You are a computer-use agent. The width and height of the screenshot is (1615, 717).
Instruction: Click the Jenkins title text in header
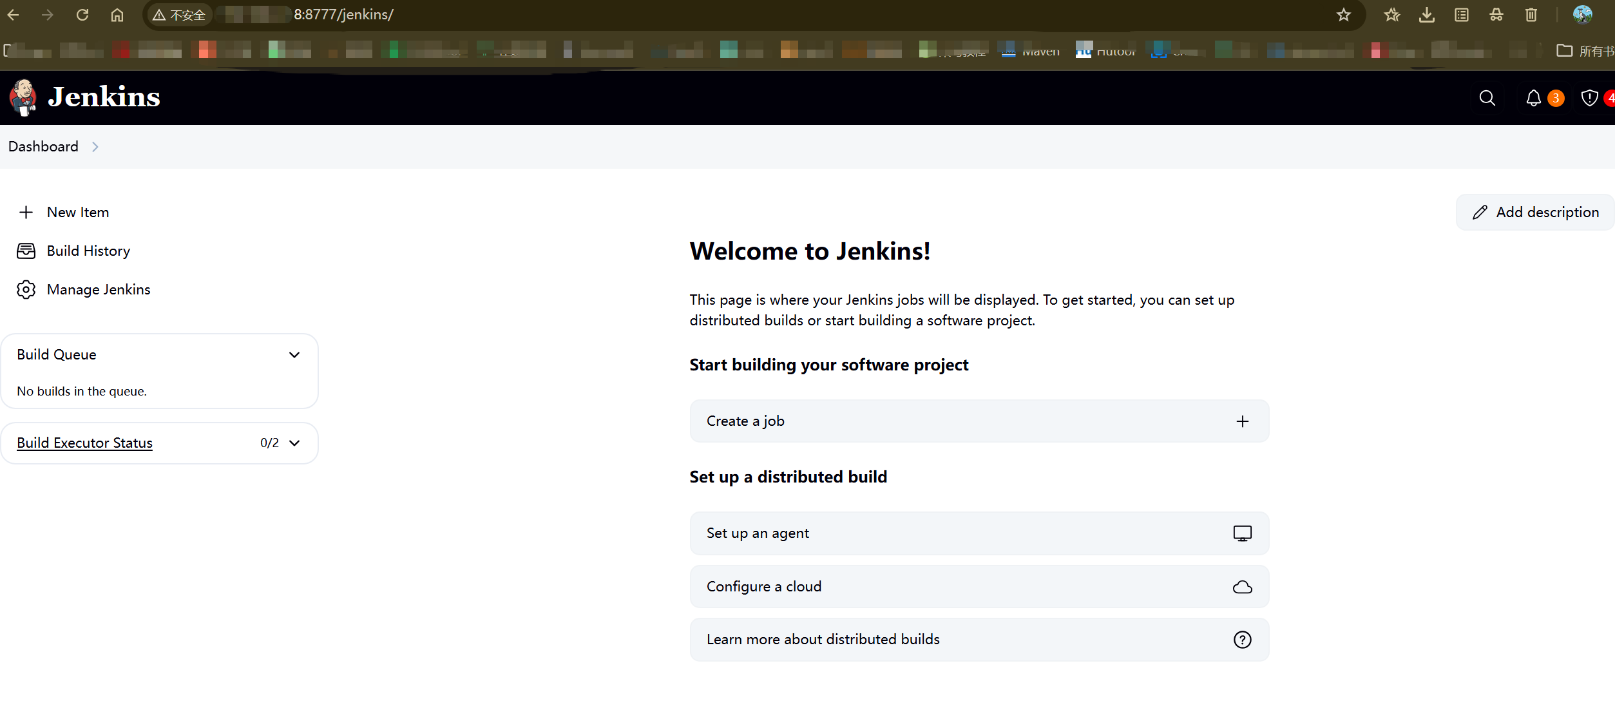click(104, 97)
